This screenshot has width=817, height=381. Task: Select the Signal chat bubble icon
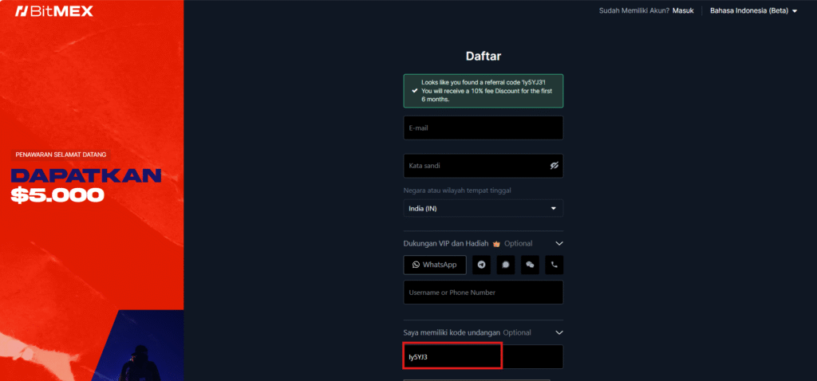pyautogui.click(x=505, y=265)
